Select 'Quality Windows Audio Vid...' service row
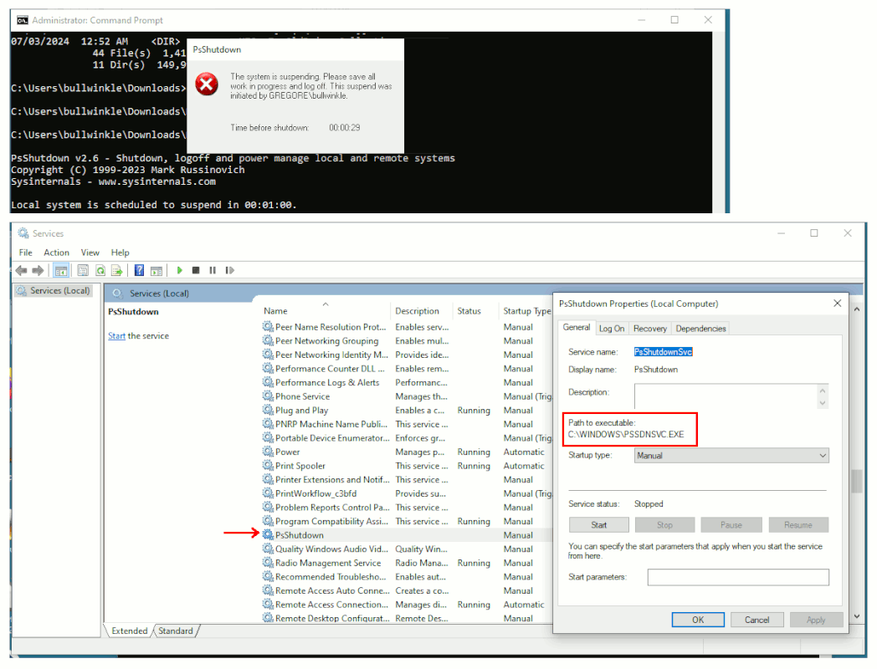This screenshot has width=877, height=669. (x=408, y=549)
